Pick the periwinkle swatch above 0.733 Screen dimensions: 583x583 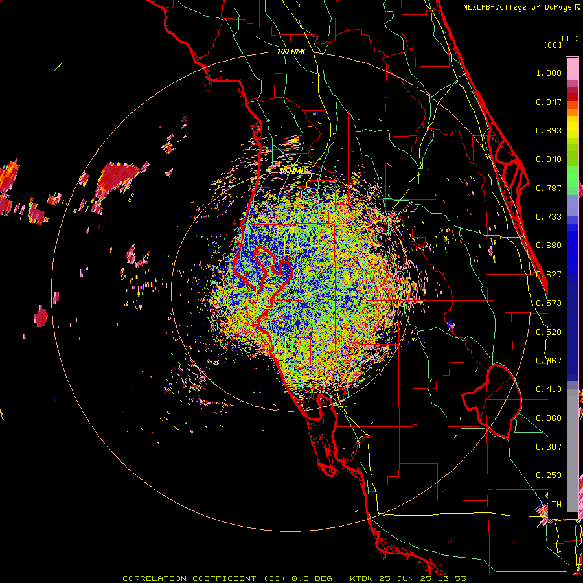572,205
